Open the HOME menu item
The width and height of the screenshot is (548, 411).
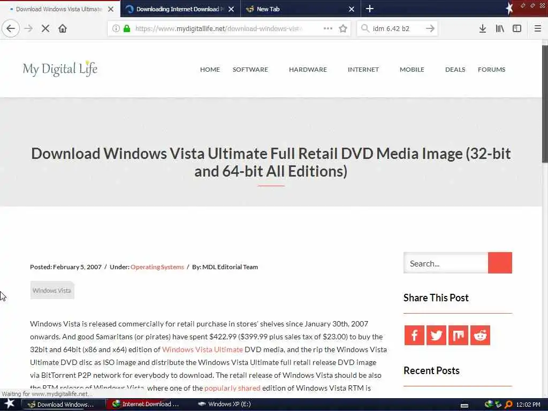point(210,69)
